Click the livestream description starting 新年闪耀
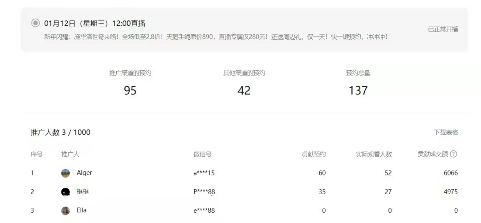This screenshot has width=481, height=223. pos(216,37)
